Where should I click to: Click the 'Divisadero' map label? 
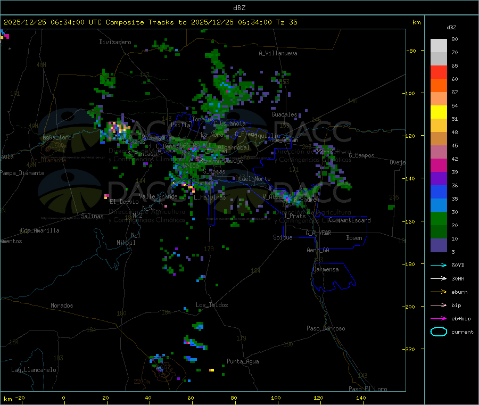(115, 42)
